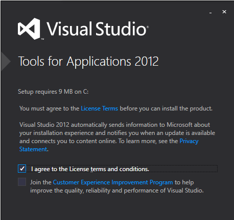Screen dimensions: 234x220
Task: Click the gray arrow at left edge
Action: pos(6,61)
